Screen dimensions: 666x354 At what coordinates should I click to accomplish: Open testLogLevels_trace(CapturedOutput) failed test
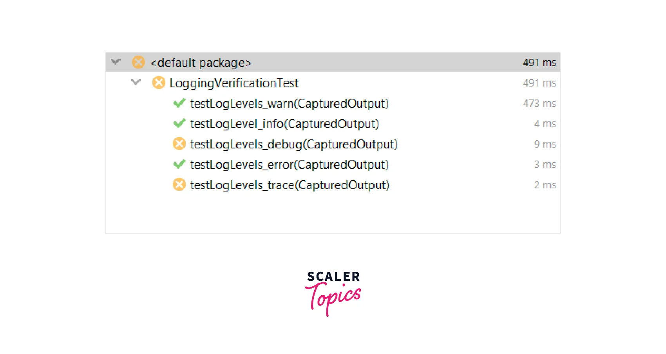[x=290, y=185]
